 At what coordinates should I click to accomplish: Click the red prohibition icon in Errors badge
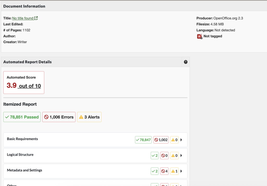47,117
